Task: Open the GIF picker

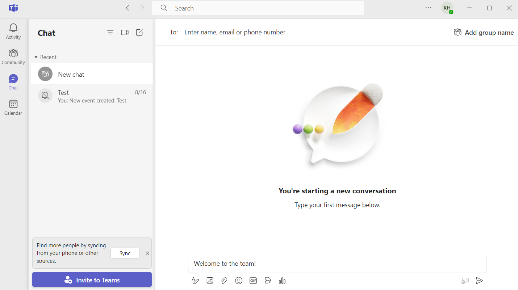Action: pyautogui.click(x=253, y=281)
